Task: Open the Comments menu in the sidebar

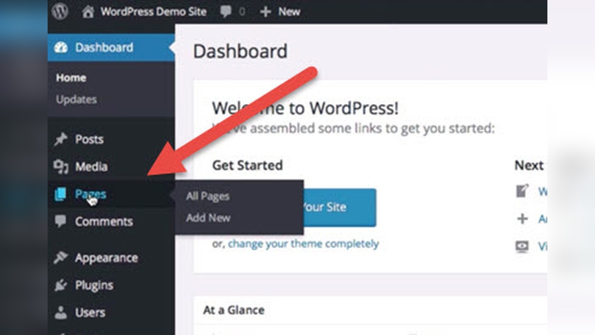Action: pos(104,221)
